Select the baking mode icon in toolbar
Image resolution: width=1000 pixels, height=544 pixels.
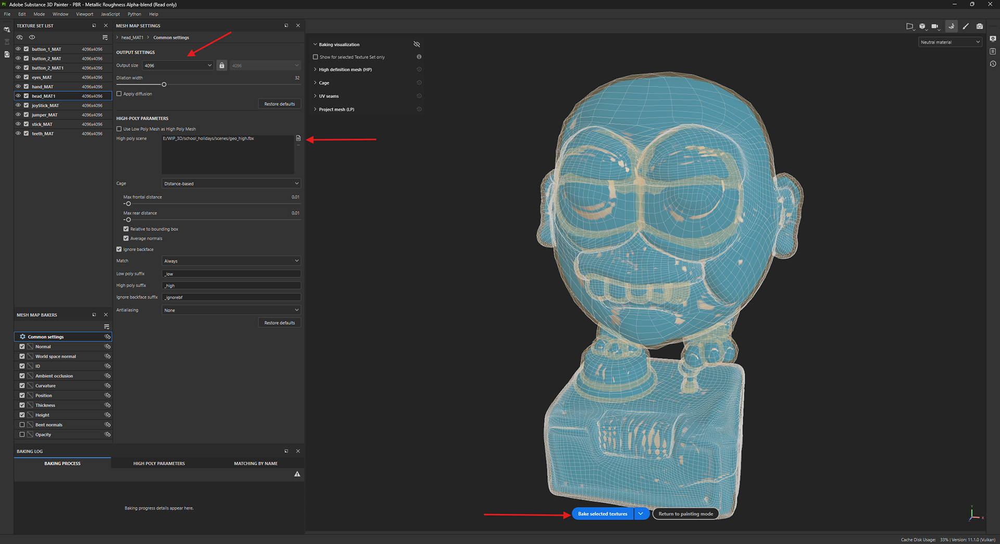[951, 26]
